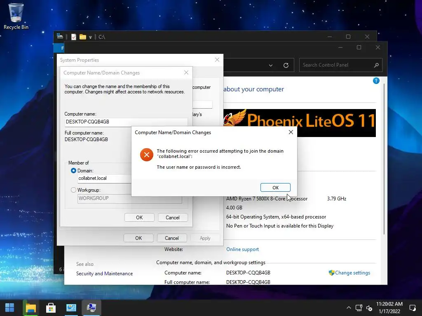Show hidden system tray icons
The width and height of the screenshot is (422, 316).
(349, 308)
